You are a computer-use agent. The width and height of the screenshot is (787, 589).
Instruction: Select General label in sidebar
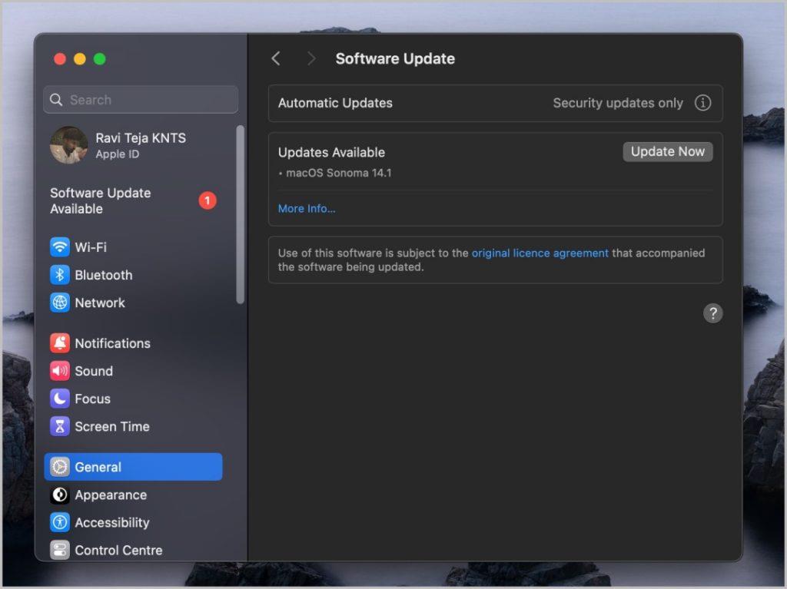[x=98, y=467]
